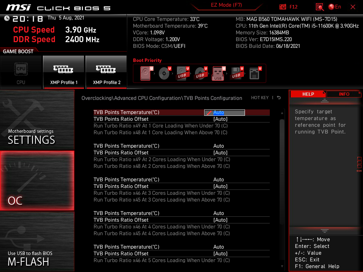Click the help panel bottom collapse handle
Viewport: 363px width, 272px height.
pos(325,231)
